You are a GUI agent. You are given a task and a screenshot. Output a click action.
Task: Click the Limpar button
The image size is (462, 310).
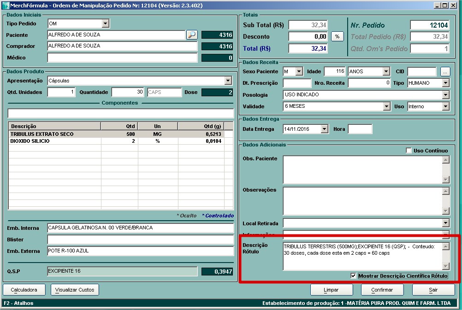click(x=331, y=290)
